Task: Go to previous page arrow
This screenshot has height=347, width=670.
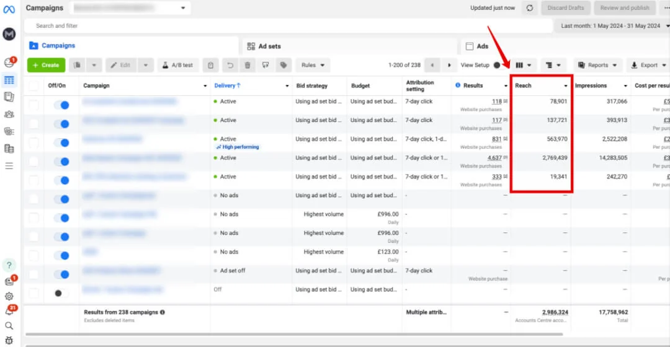Action: 432,65
